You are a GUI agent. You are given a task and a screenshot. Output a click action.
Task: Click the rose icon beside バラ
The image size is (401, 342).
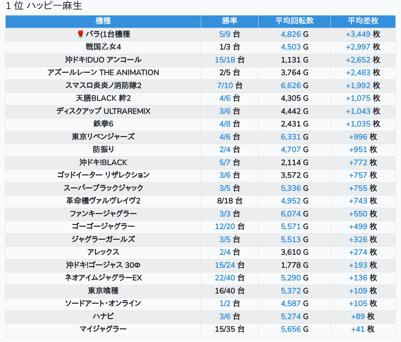[x=80, y=34]
